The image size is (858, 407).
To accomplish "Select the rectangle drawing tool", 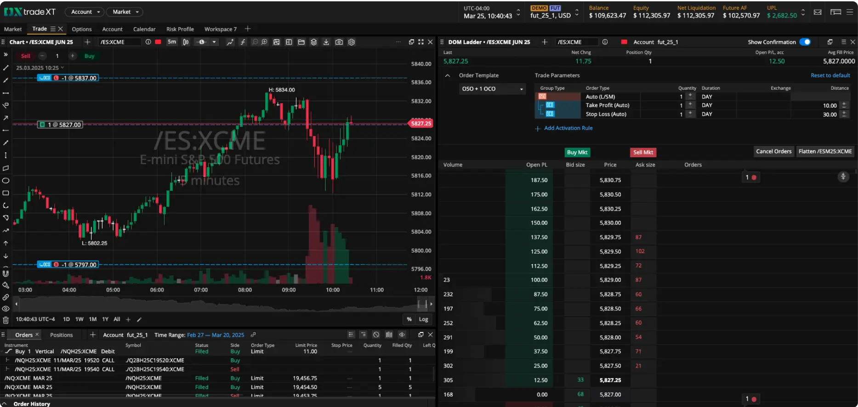I will coord(6,193).
